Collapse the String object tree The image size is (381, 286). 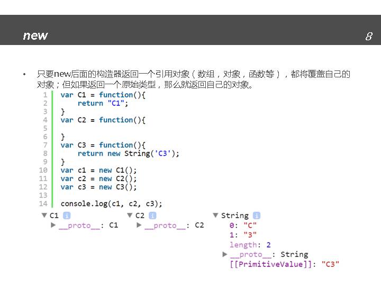pos(215,216)
